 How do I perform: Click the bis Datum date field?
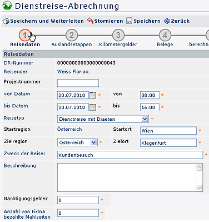[73, 107]
